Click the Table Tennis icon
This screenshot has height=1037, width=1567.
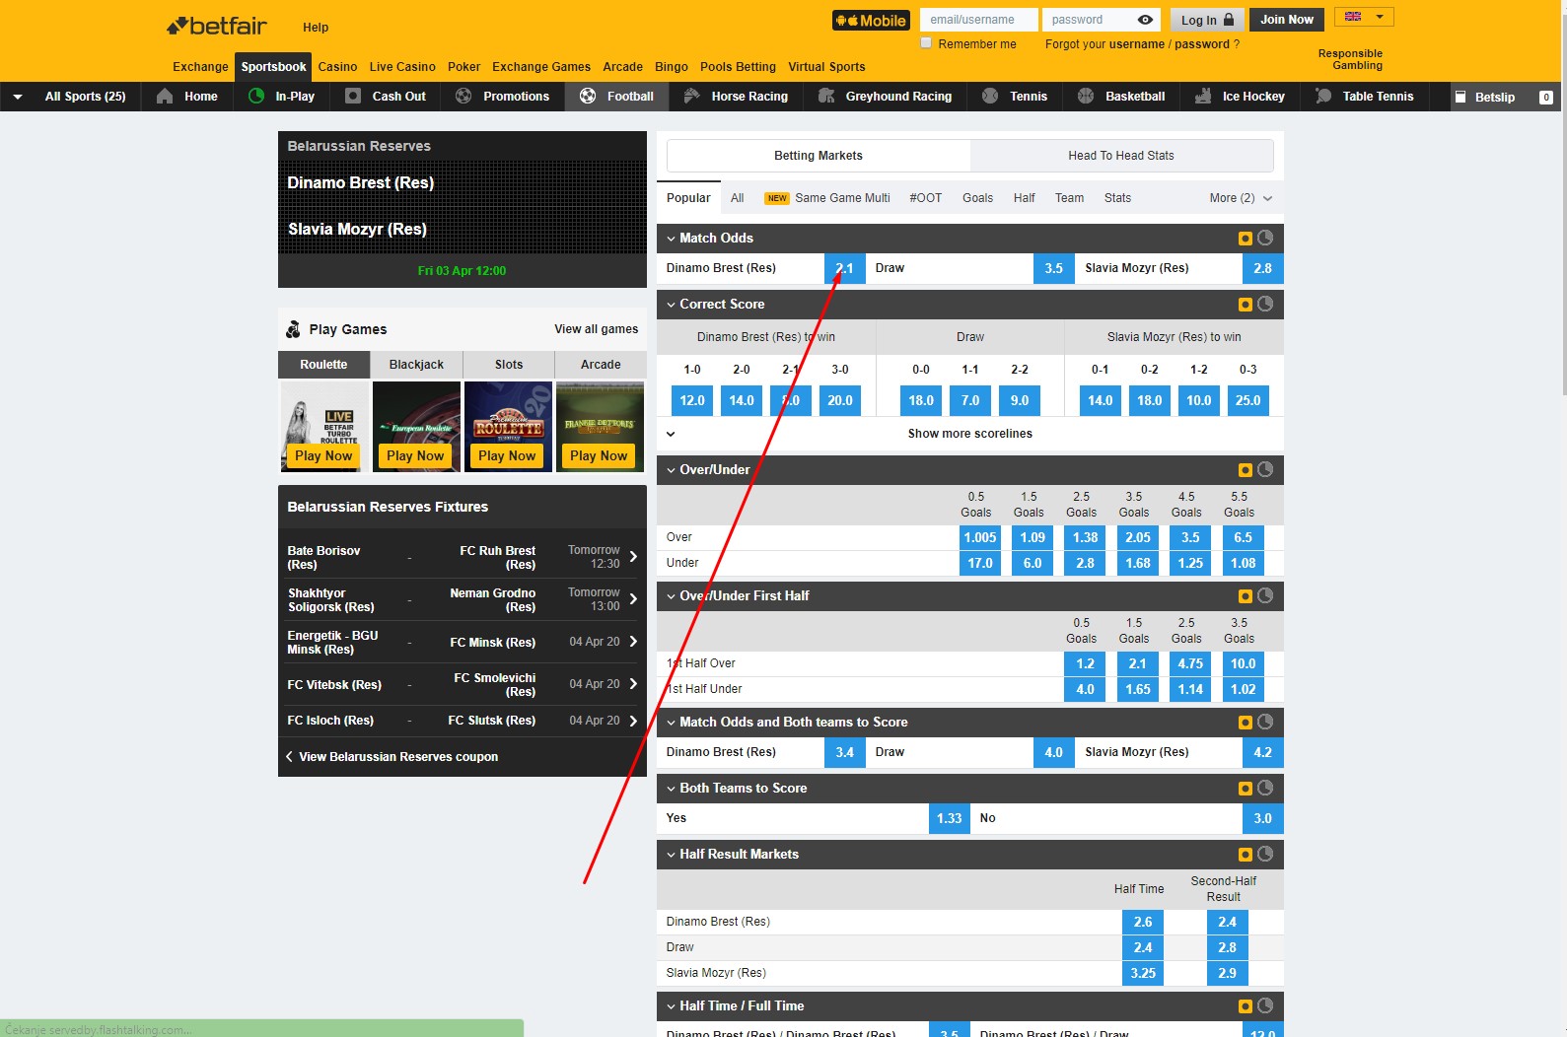click(1323, 97)
